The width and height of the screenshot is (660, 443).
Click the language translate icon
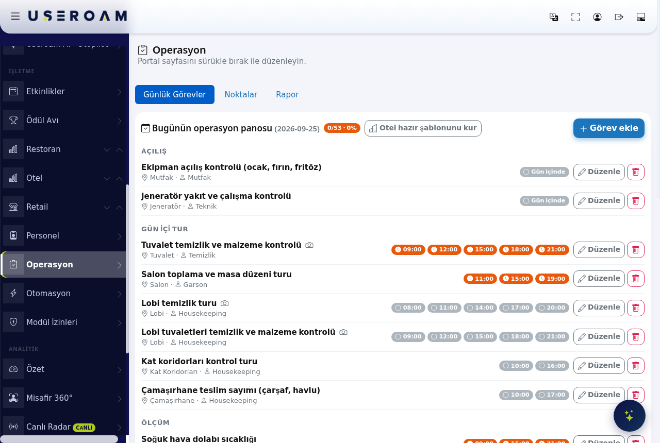click(554, 17)
